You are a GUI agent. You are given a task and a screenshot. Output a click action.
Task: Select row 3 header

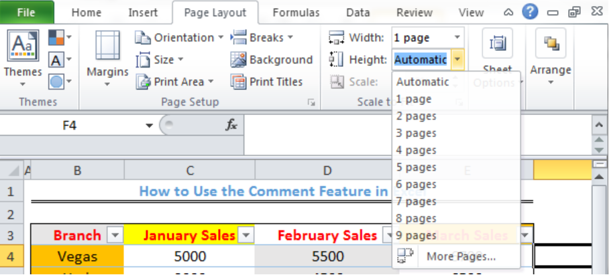[x=11, y=235]
